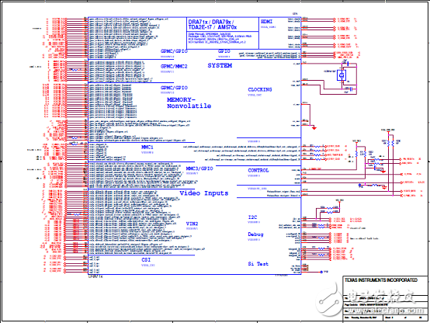Click the Video Inputs heading

point(204,193)
